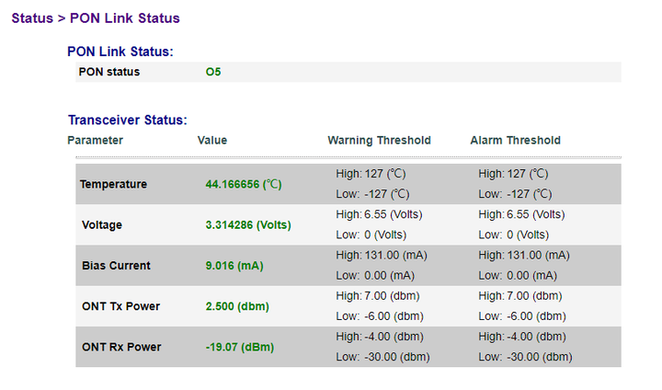Select the 'PON Link Status:' section heading
Image resolution: width=662 pixels, height=390 pixels.
120,52
